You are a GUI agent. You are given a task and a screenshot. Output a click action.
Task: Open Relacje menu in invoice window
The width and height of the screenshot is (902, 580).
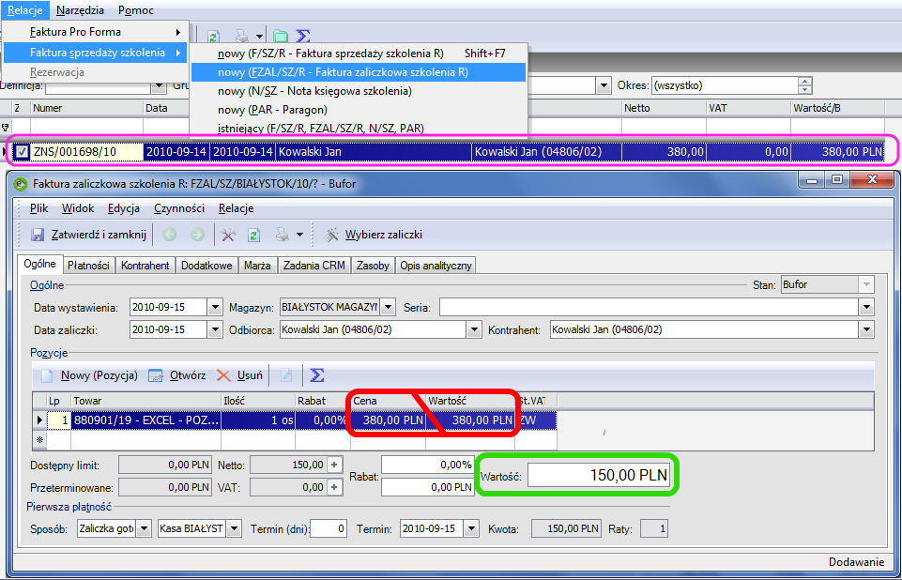coord(236,208)
